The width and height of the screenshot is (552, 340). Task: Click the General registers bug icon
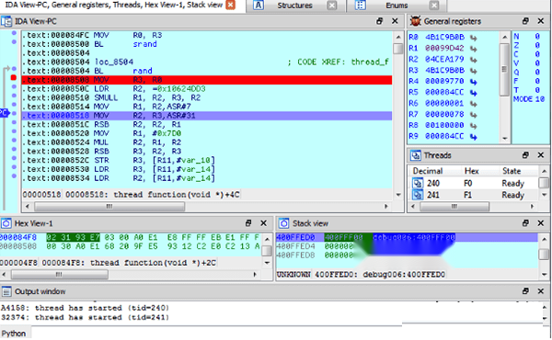click(416, 21)
